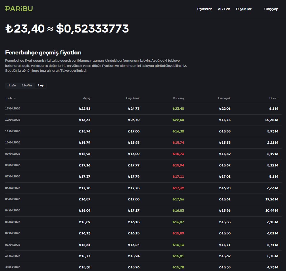Click the Hacim column header
The height and width of the screenshot is (271, 286).
pos(274,98)
